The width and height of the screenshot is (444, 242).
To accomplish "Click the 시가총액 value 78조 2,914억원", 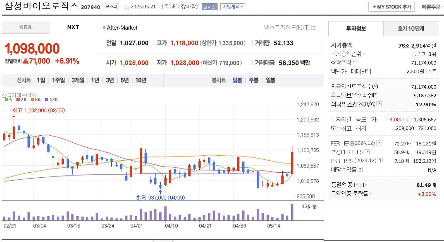I will tap(417, 46).
